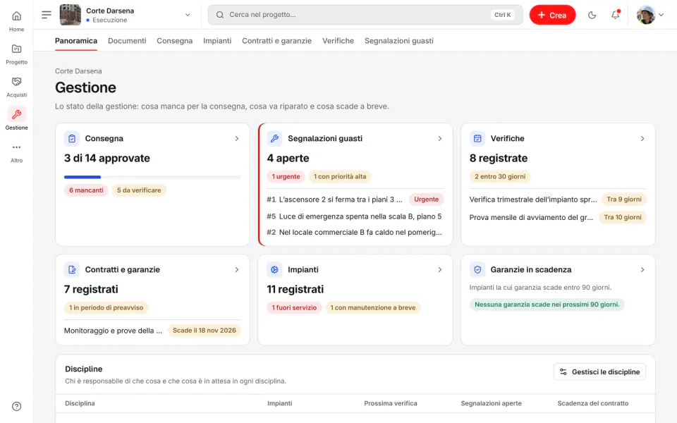Switch to the Consegna tab
This screenshot has width=677, height=423.
coord(174,41)
